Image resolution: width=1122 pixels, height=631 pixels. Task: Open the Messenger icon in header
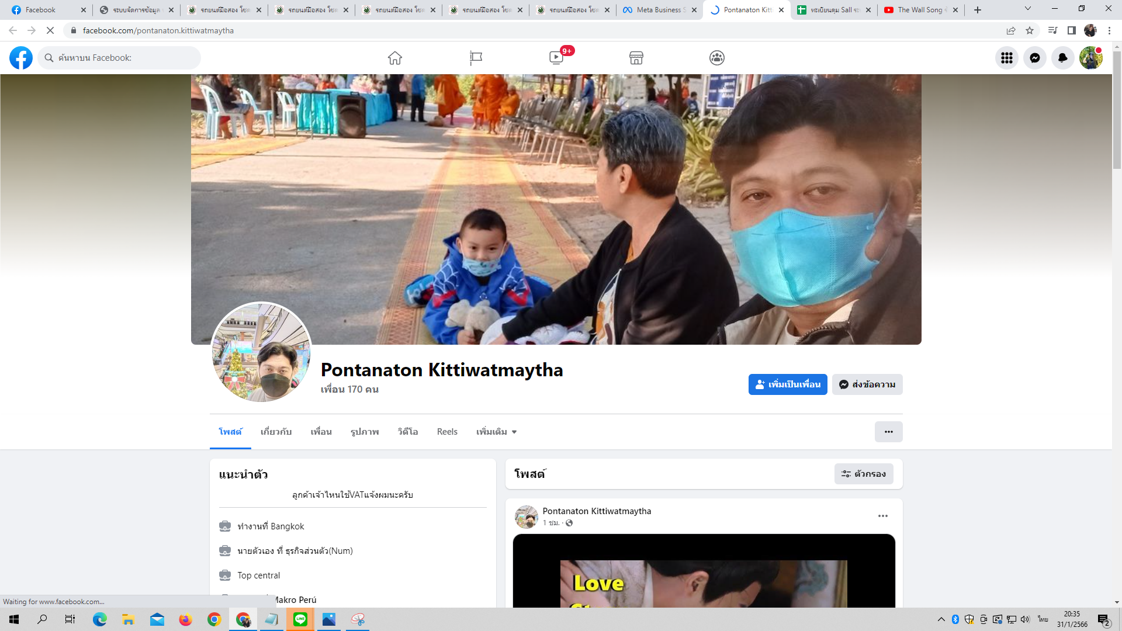coord(1034,58)
